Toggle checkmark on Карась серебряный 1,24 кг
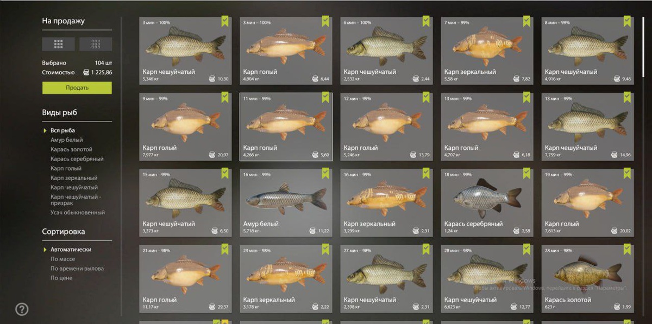 pyautogui.click(x=526, y=173)
